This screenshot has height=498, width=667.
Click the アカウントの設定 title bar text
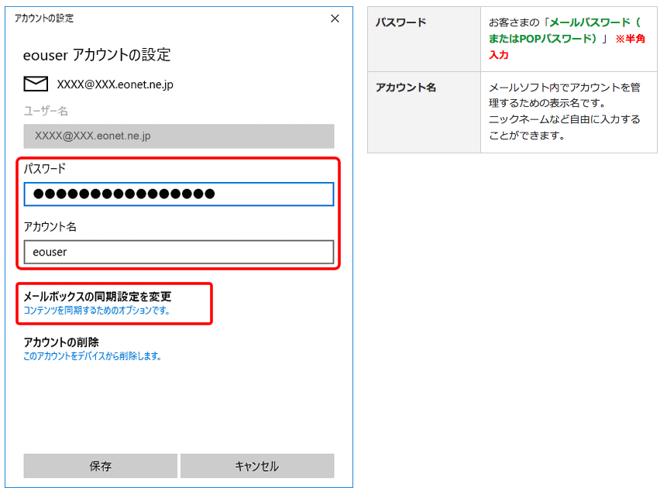click(44, 18)
